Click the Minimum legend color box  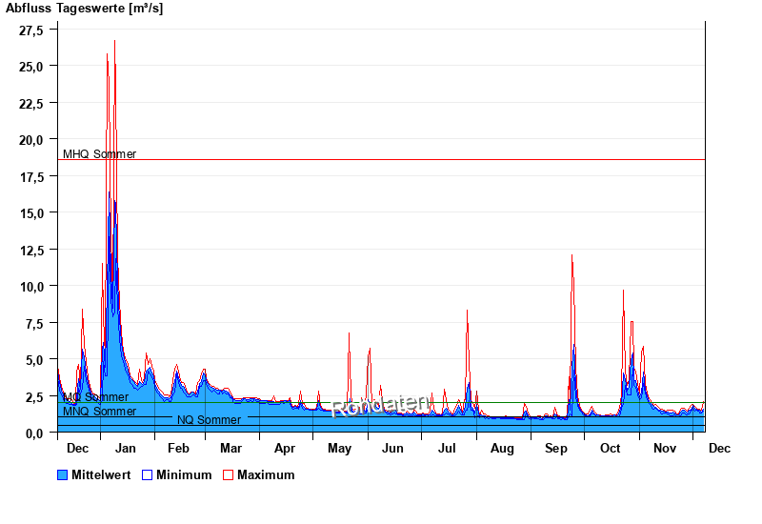[x=148, y=474]
